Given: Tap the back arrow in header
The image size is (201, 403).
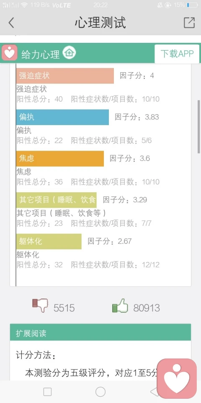Looking at the screenshot, I should pyautogui.click(x=11, y=23).
